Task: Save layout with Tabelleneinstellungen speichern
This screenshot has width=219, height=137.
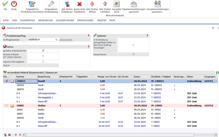Action: [133, 4]
